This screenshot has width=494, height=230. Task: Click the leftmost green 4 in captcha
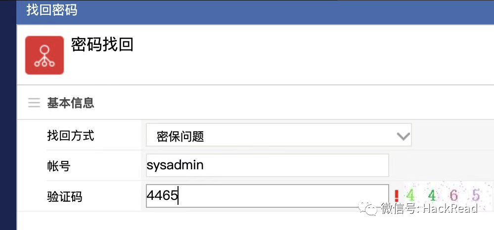click(x=410, y=195)
